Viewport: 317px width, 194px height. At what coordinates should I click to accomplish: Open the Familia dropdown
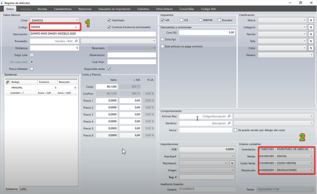pos(304,34)
